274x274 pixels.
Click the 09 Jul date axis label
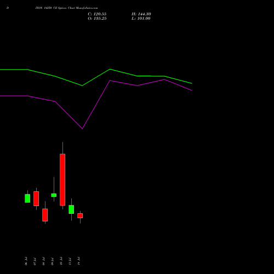point(52,261)
